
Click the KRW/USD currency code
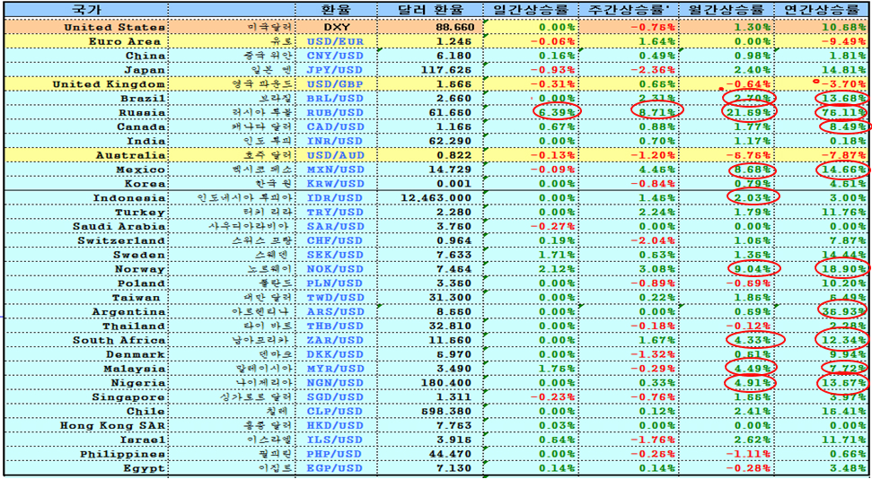pyautogui.click(x=336, y=184)
